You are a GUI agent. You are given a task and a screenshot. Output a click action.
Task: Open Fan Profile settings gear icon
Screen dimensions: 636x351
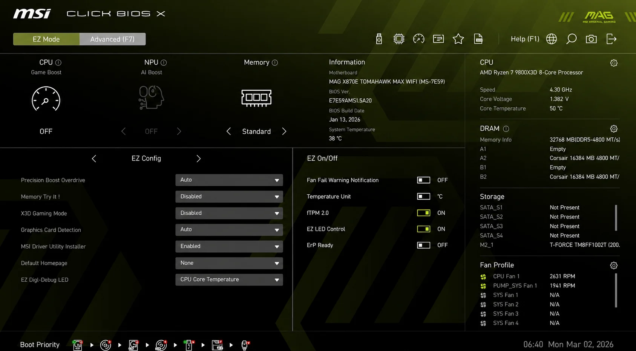(614, 266)
